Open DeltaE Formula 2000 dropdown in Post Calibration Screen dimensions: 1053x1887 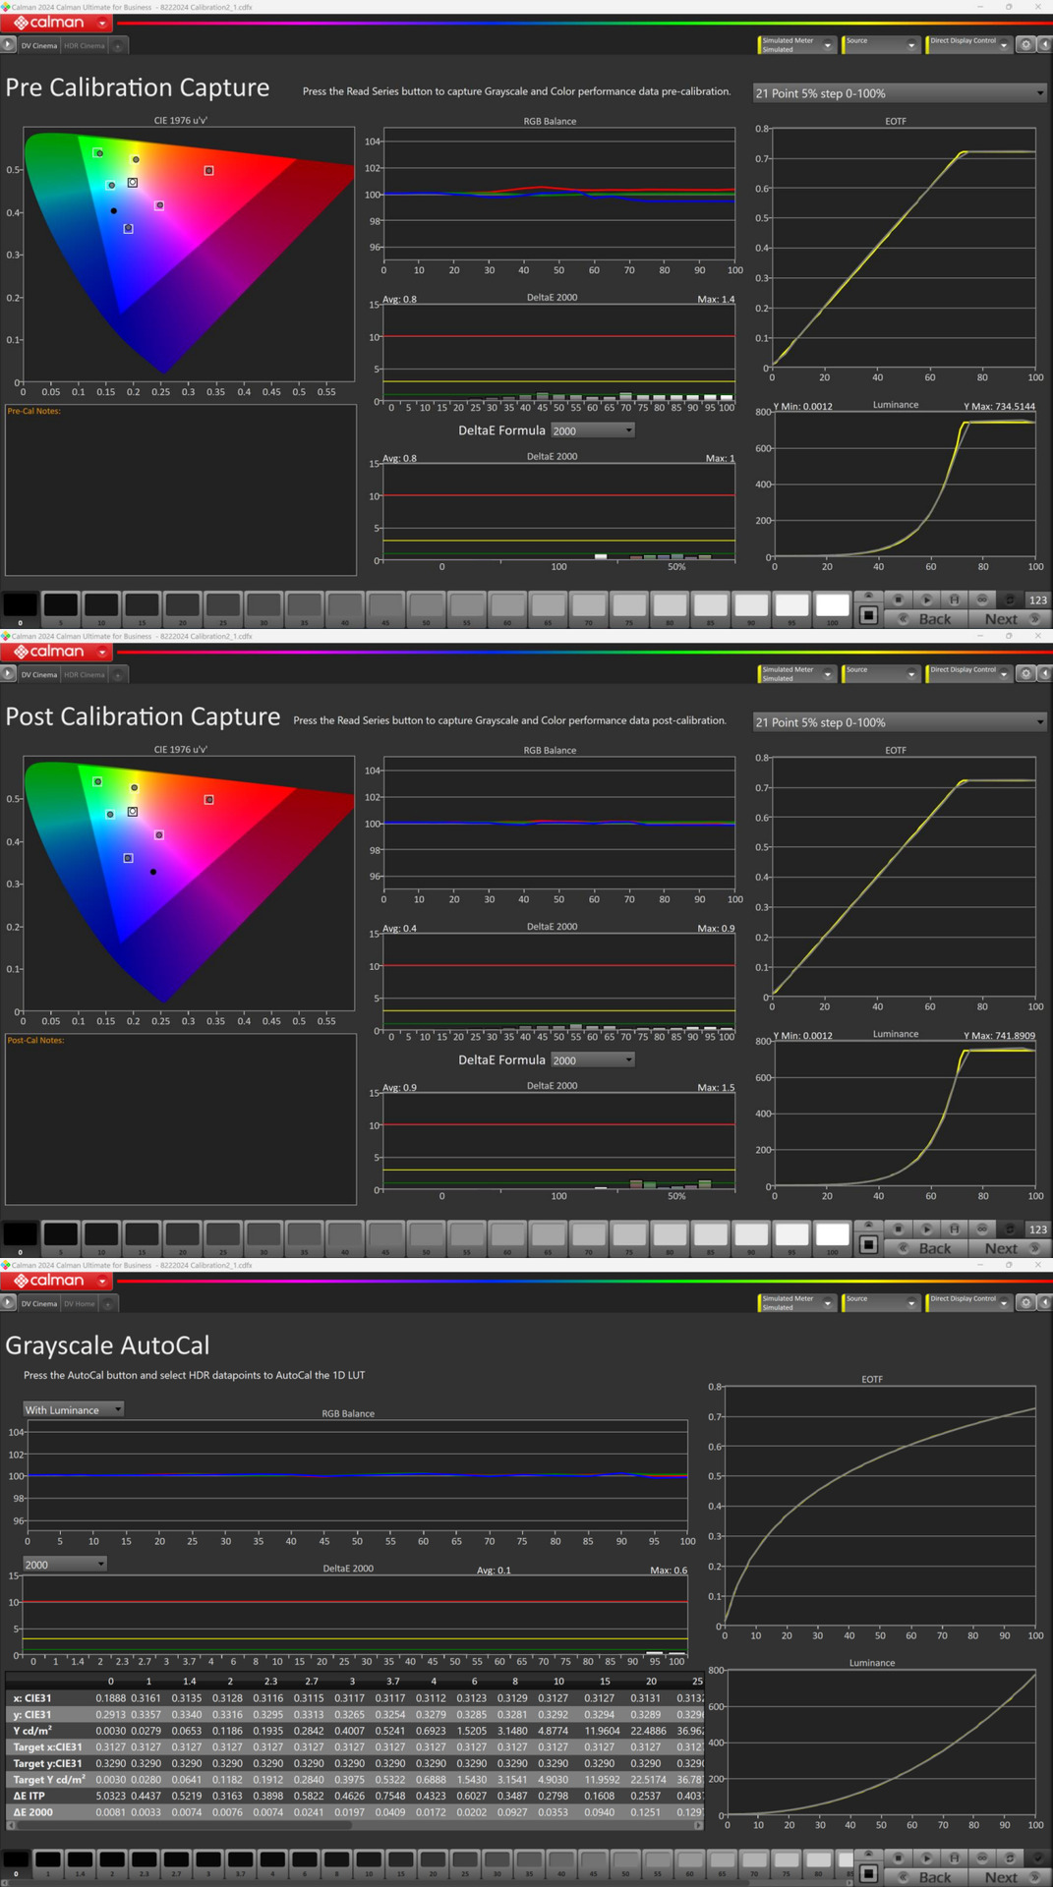(x=593, y=1060)
